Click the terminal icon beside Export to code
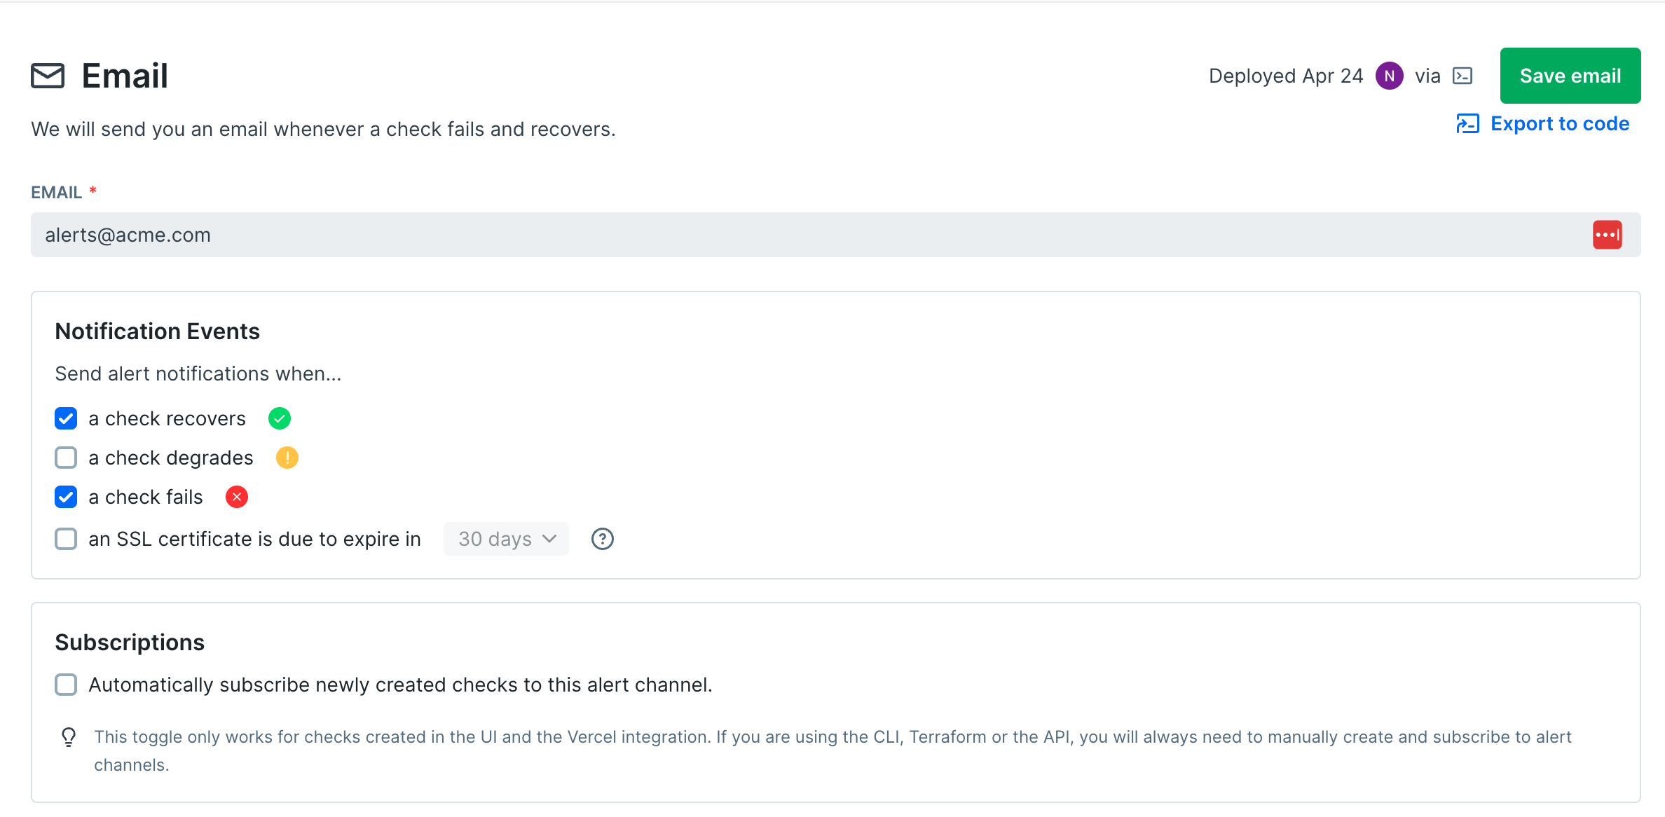Screen dimensions: 1665x817 1469,123
